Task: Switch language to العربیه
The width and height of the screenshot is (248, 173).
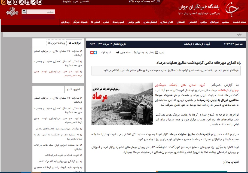Action: pos(75,2)
